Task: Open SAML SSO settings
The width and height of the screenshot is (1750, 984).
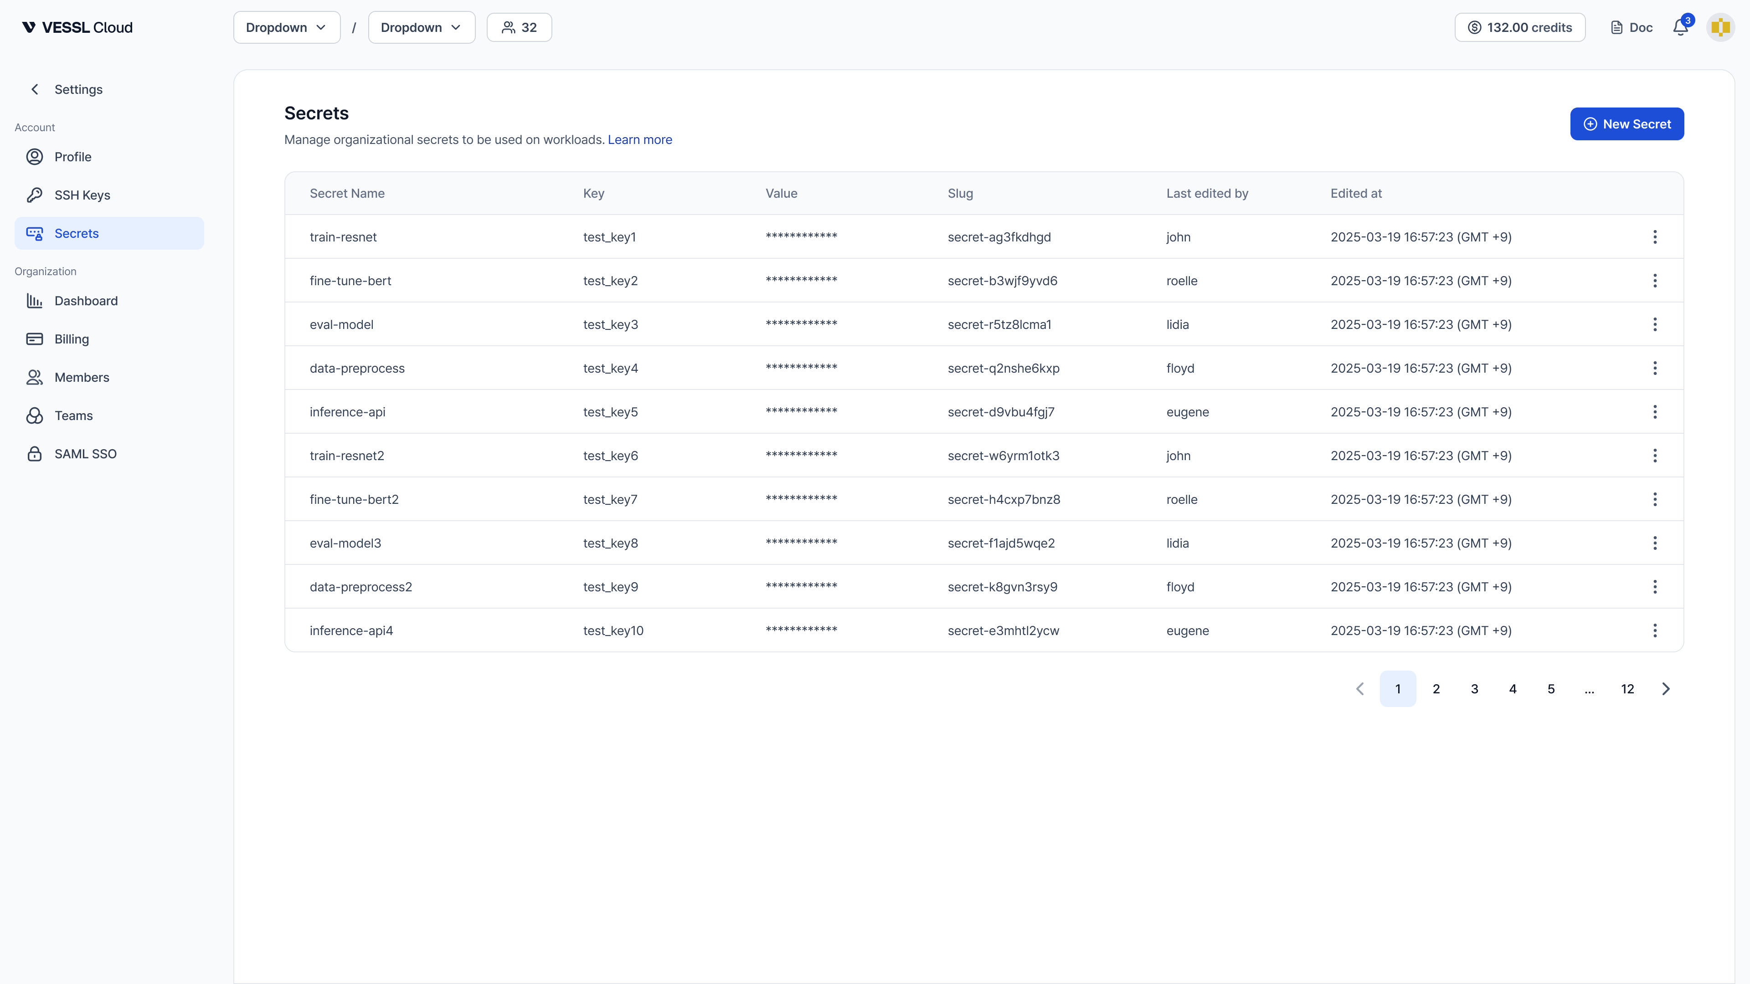Action: [x=109, y=454]
